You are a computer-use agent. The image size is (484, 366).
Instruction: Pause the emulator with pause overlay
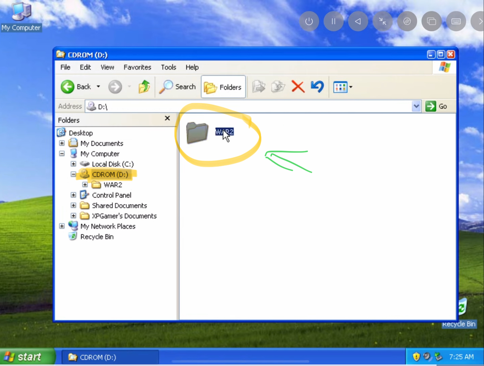coord(333,21)
